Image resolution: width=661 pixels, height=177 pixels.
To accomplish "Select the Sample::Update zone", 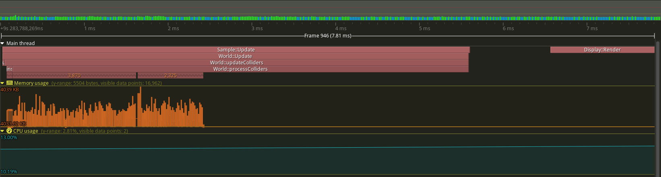I will [x=236, y=50].
